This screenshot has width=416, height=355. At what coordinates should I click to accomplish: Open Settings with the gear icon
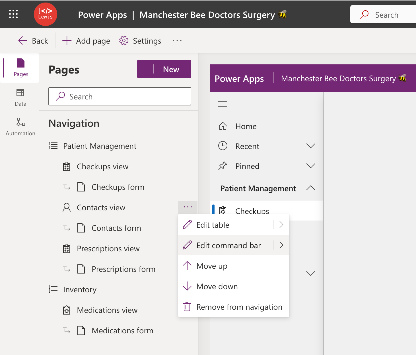click(140, 41)
